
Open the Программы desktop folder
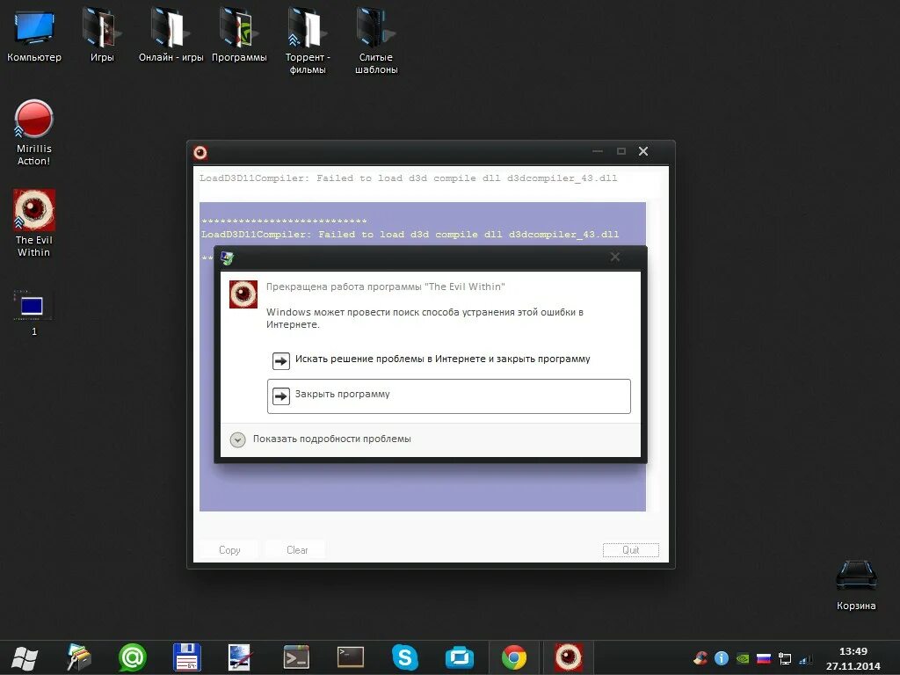(x=239, y=35)
